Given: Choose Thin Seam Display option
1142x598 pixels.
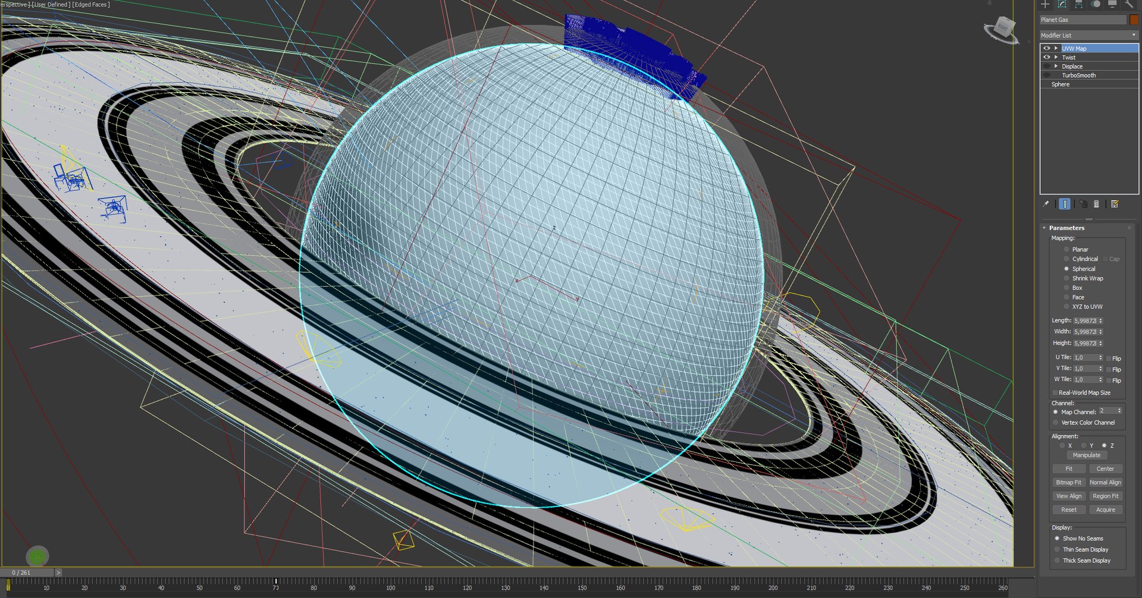Looking at the screenshot, I should 1057,550.
